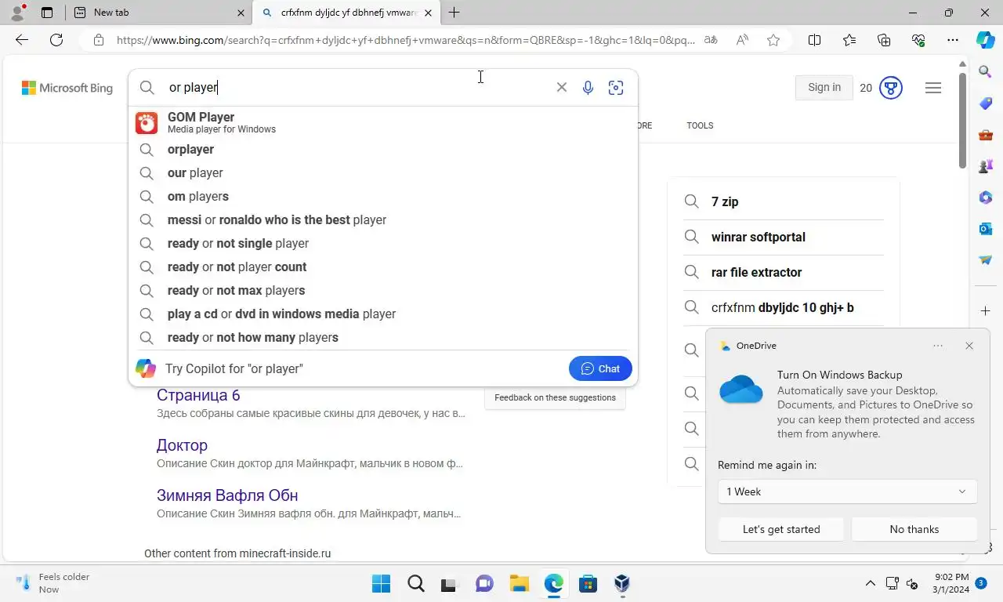Click related search 7 zip
The image size is (1003, 602).
coord(784,201)
